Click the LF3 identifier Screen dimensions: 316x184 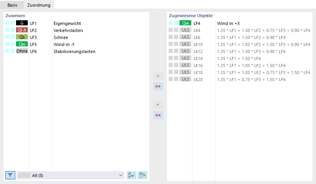coord(34,37)
